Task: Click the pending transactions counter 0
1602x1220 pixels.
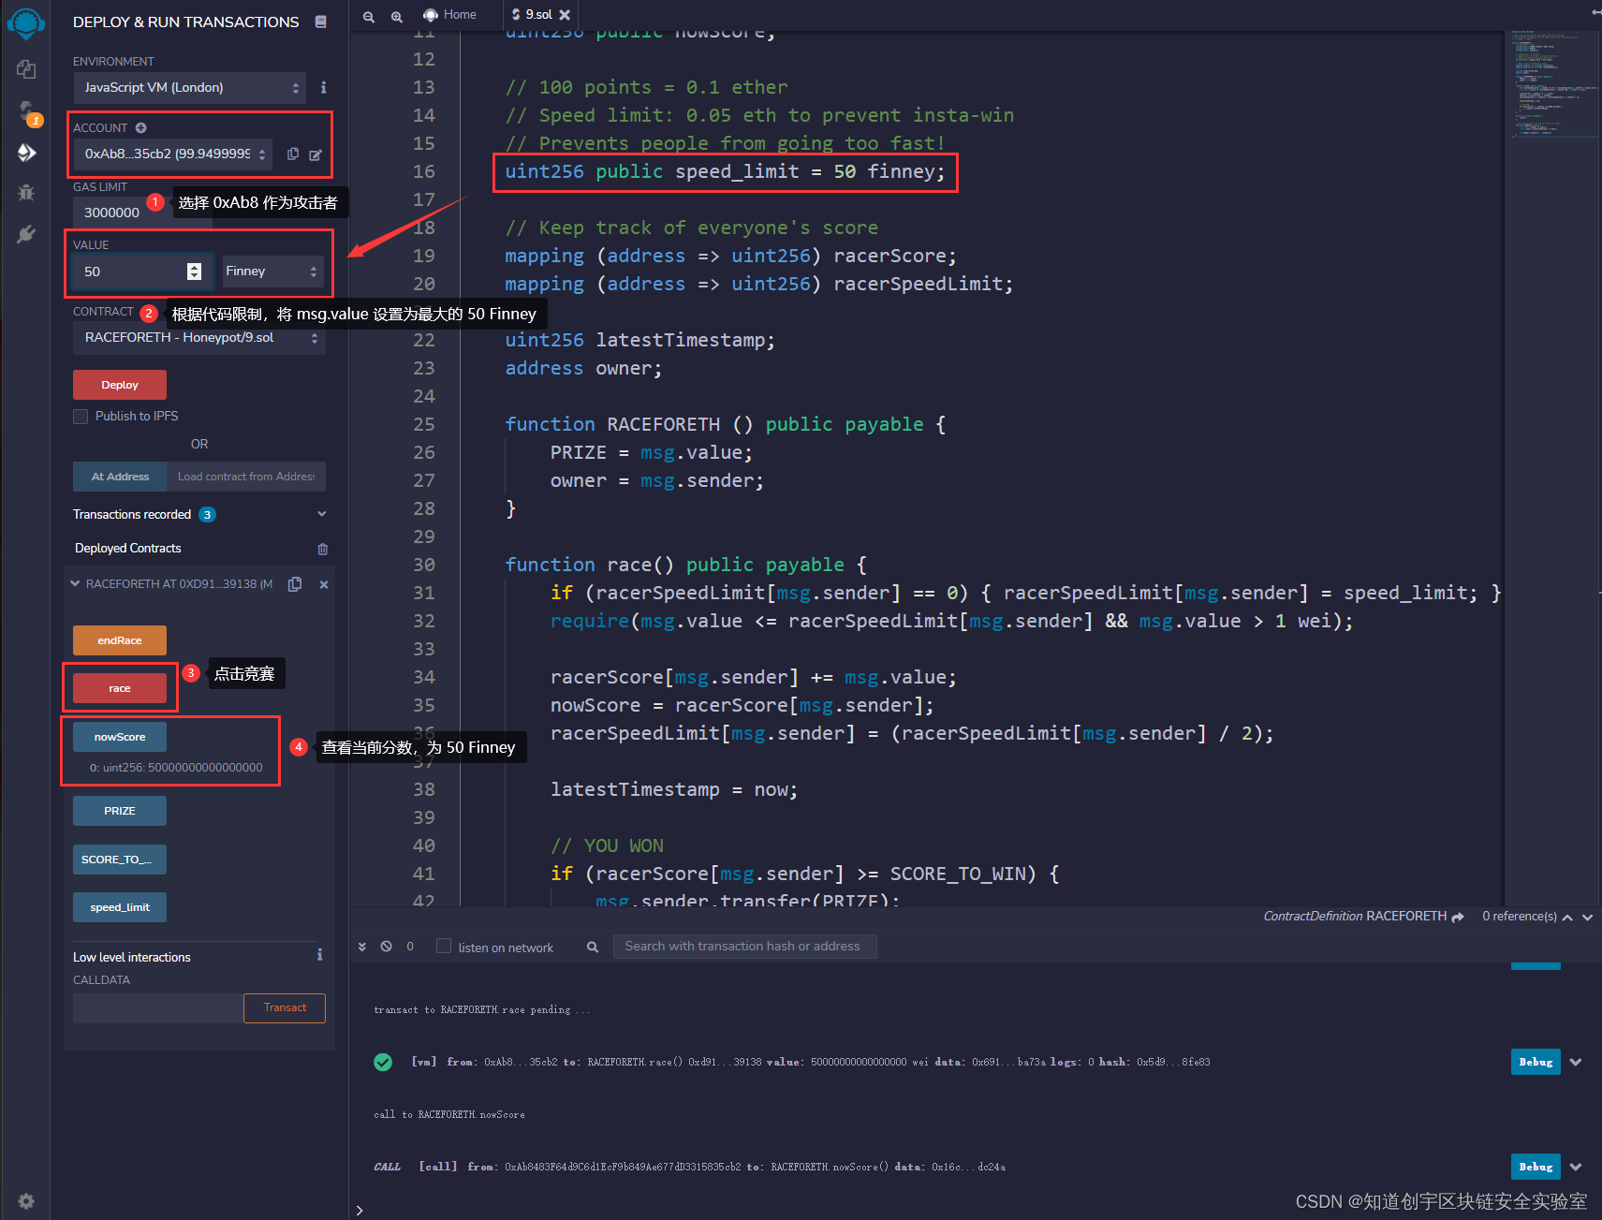Action: click(410, 947)
